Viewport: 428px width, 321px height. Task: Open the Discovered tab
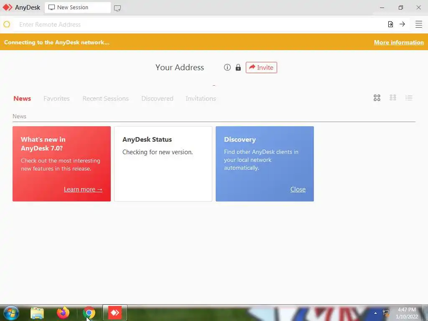[157, 99]
